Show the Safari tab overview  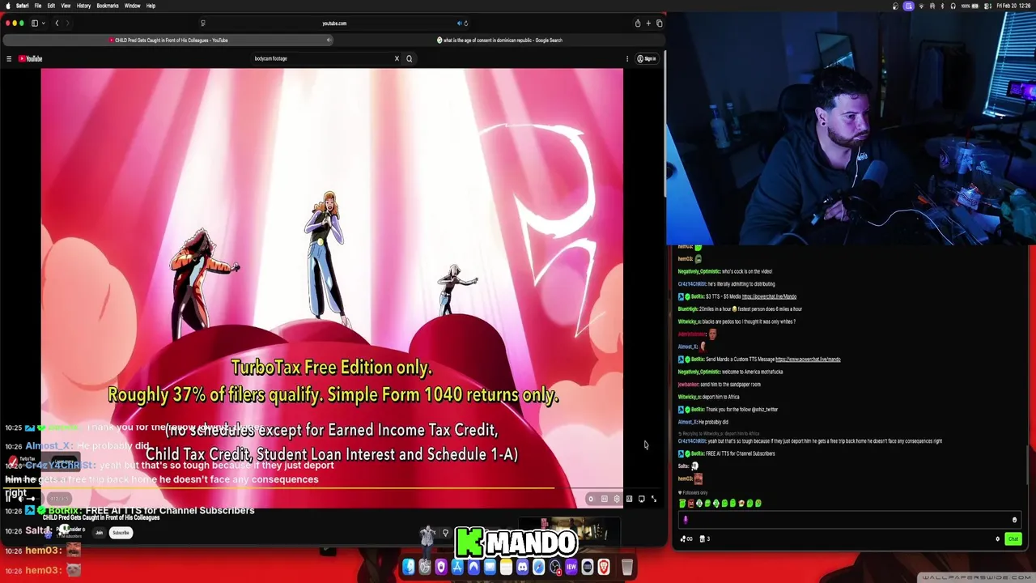pos(660,23)
